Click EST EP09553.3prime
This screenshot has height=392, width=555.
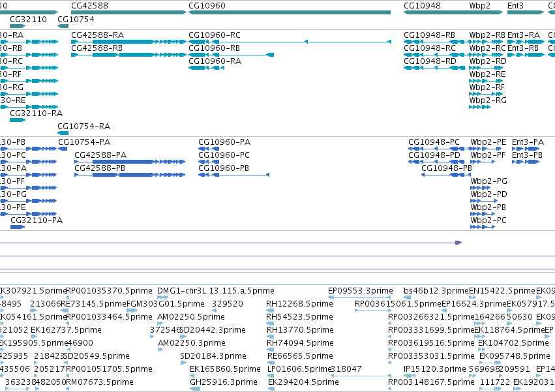click(360, 291)
